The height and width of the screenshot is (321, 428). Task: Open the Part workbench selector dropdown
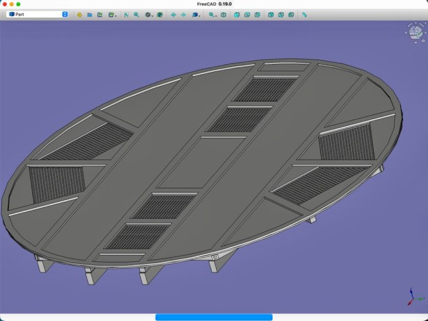point(38,14)
